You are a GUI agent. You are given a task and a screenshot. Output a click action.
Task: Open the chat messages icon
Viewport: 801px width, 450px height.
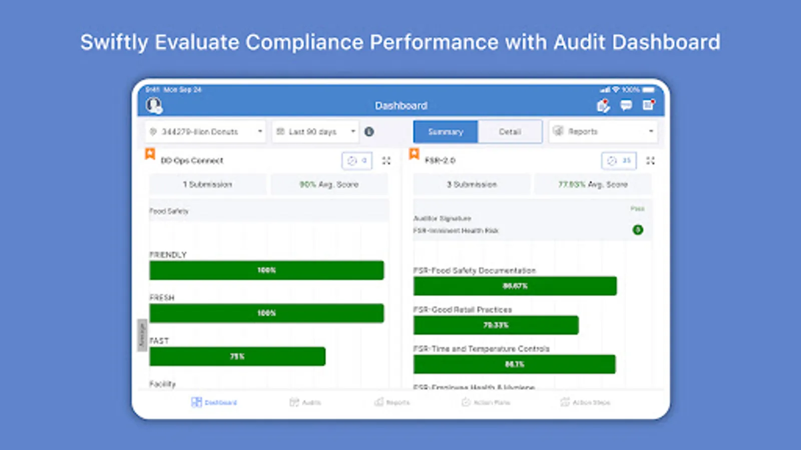click(626, 105)
